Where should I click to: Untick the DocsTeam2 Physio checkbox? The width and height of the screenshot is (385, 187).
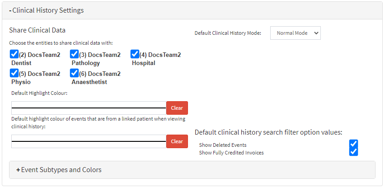click(14, 73)
